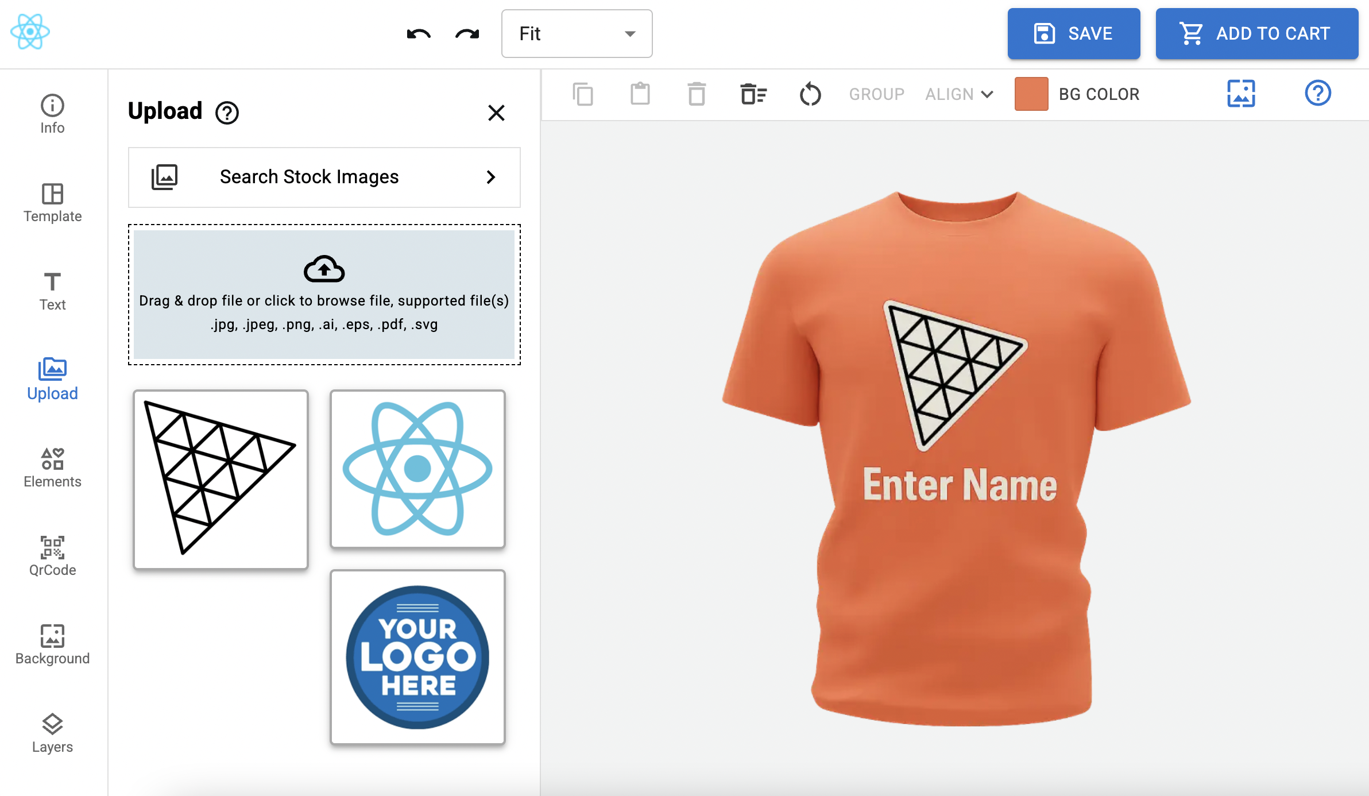Click the circular reset rotation icon
Image resolution: width=1369 pixels, height=796 pixels.
[810, 94]
